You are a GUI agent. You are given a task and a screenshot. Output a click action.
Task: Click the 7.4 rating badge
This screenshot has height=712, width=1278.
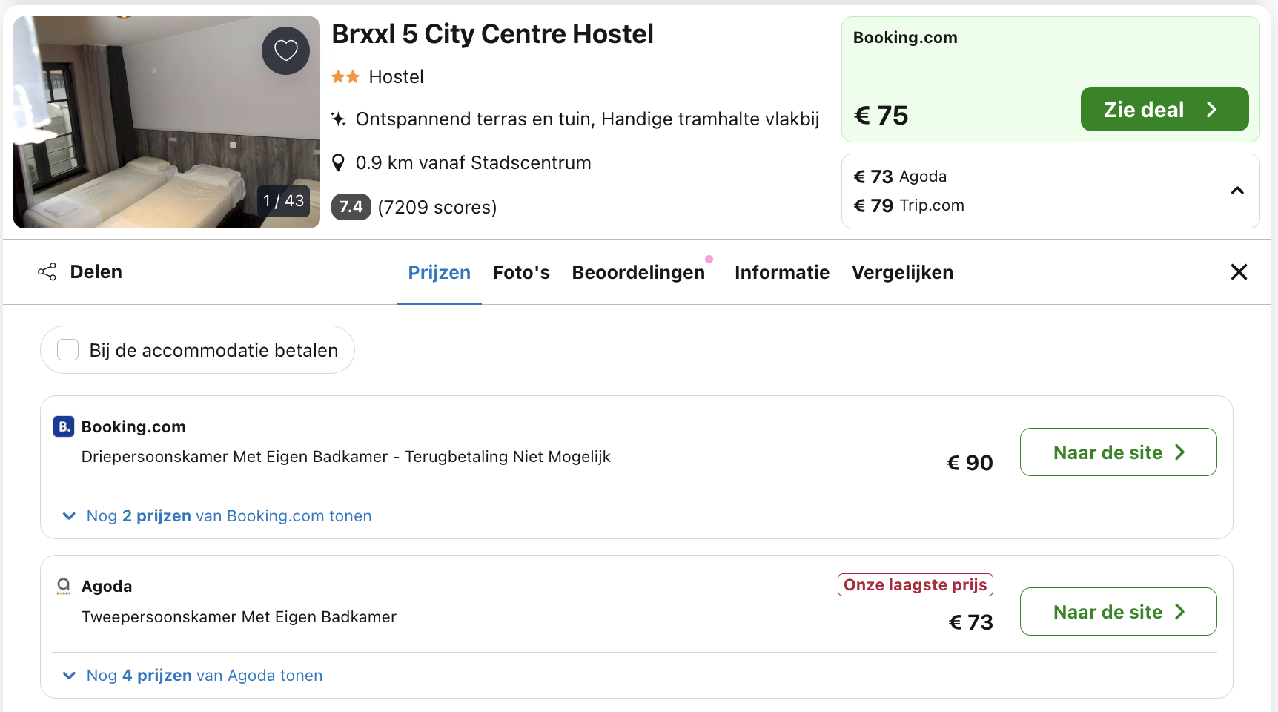tap(351, 207)
